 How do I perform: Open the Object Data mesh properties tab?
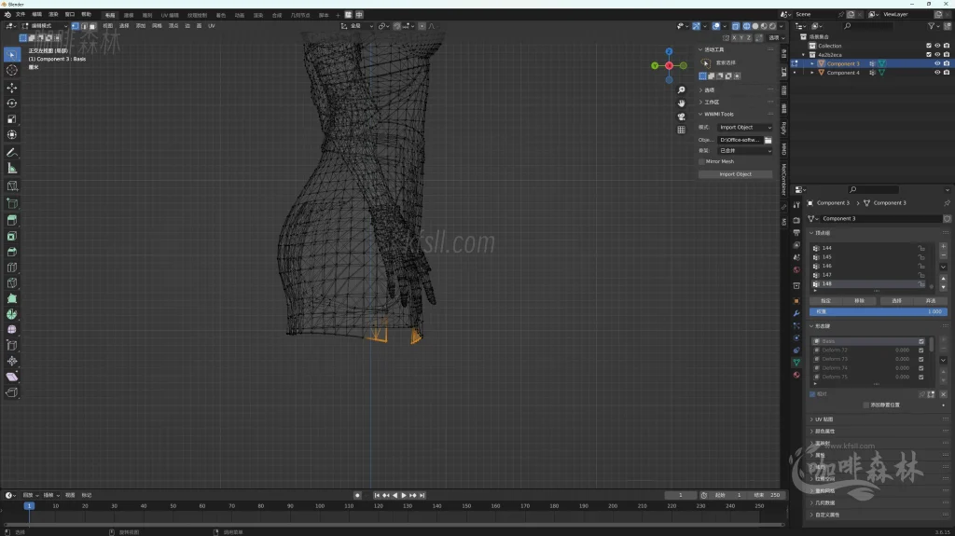click(x=796, y=363)
